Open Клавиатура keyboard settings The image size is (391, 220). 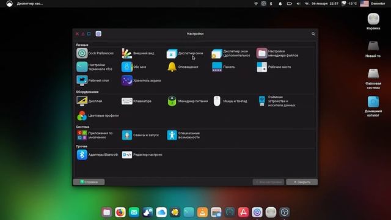pos(136,101)
